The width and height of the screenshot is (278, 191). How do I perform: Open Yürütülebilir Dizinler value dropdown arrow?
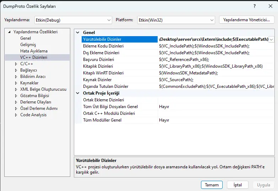point(272,39)
